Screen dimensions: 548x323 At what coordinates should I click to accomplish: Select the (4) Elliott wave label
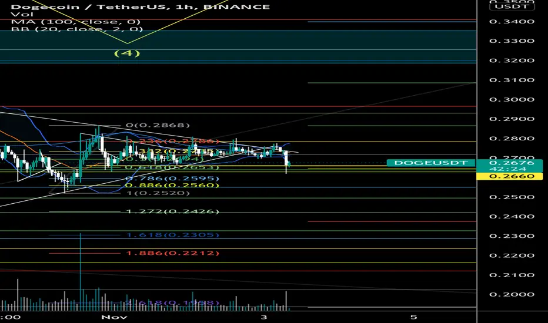127,53
